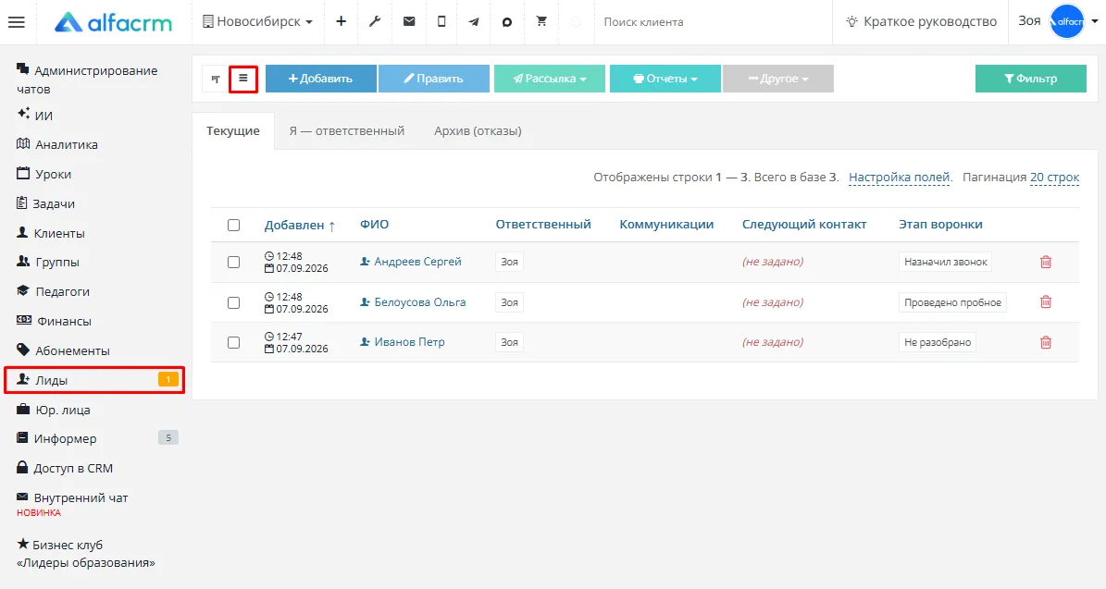This screenshot has height=589, width=1106.
Task: Sort by the Добавлен column header
Action: 300,226
